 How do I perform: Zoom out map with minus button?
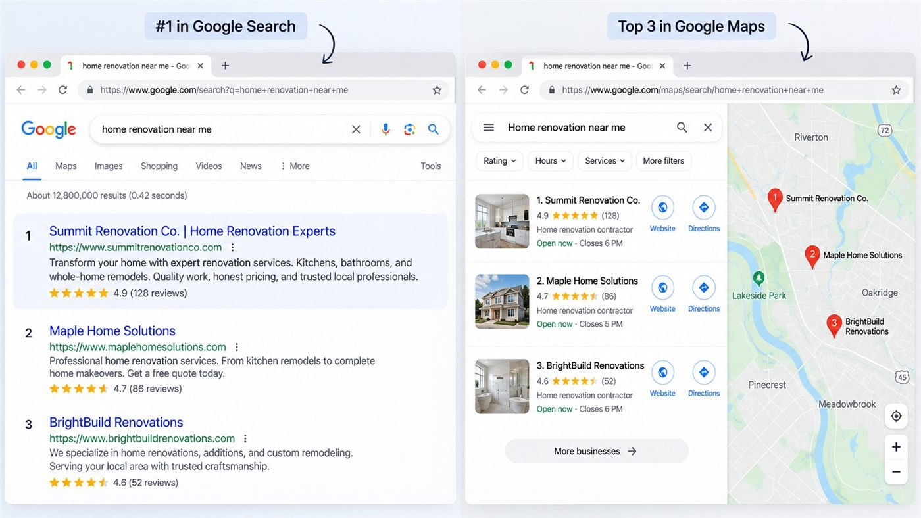coord(896,472)
